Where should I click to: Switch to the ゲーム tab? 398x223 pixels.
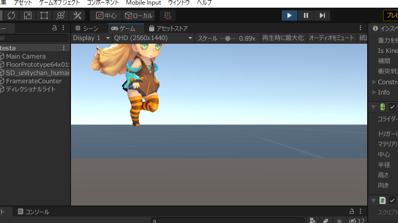click(x=126, y=28)
